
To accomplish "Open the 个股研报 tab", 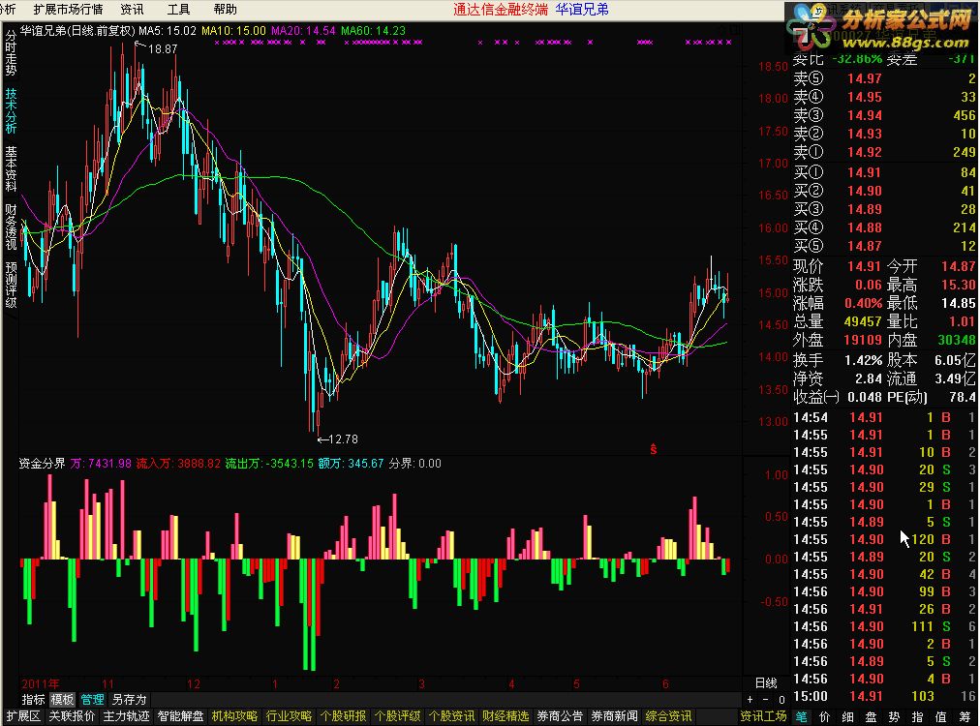I will point(343,716).
